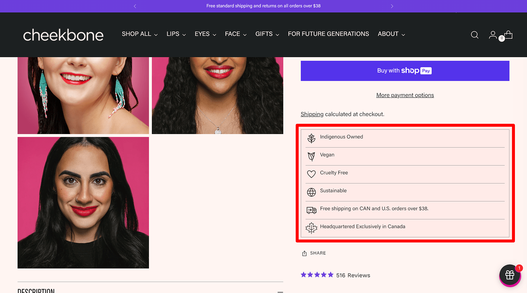The height and width of the screenshot is (293, 527).
Task: Open the search icon
Action: click(x=474, y=35)
